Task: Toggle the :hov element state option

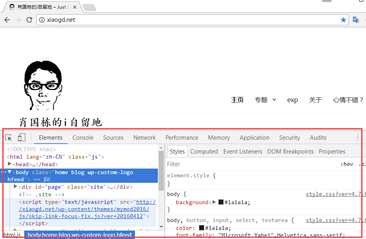Action: point(347,164)
